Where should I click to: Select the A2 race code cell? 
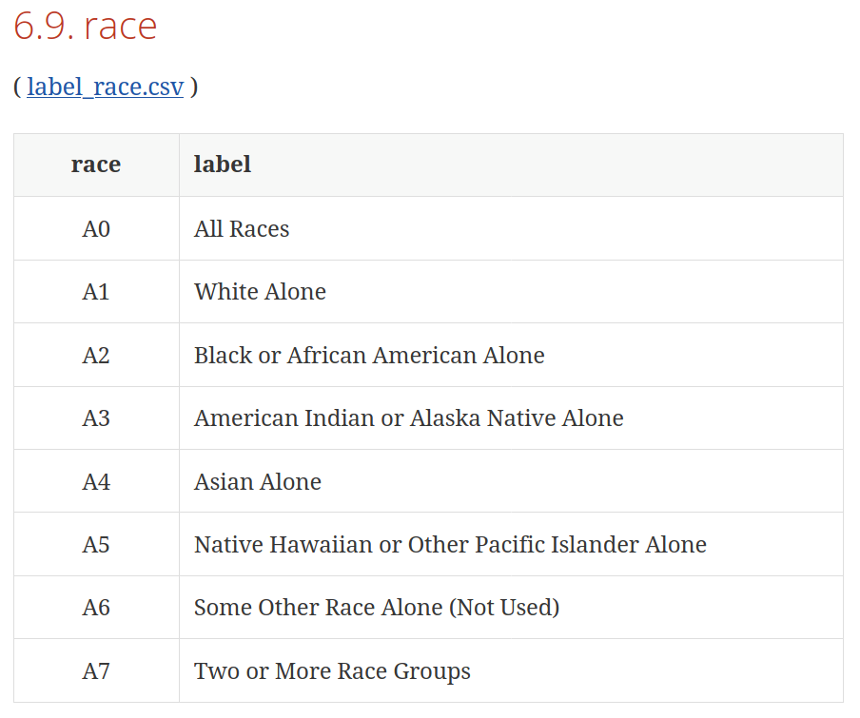click(x=96, y=355)
